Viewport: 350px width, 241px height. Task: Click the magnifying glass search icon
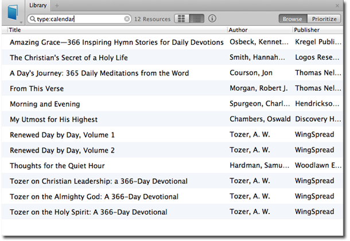coord(33,19)
